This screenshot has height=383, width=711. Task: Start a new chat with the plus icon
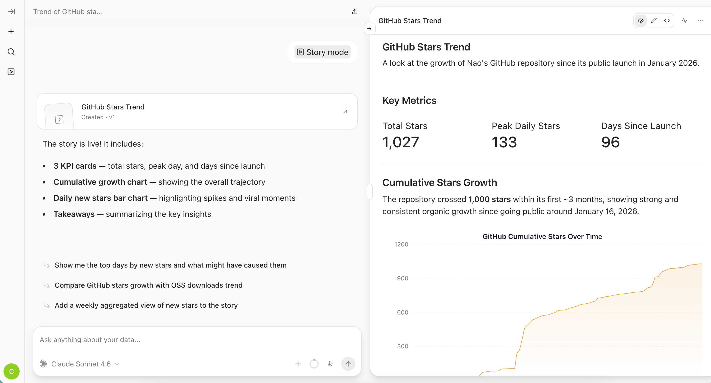(11, 31)
